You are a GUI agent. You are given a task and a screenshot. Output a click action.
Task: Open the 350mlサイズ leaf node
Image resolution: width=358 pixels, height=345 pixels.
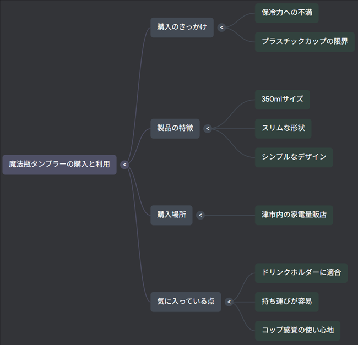click(x=282, y=100)
